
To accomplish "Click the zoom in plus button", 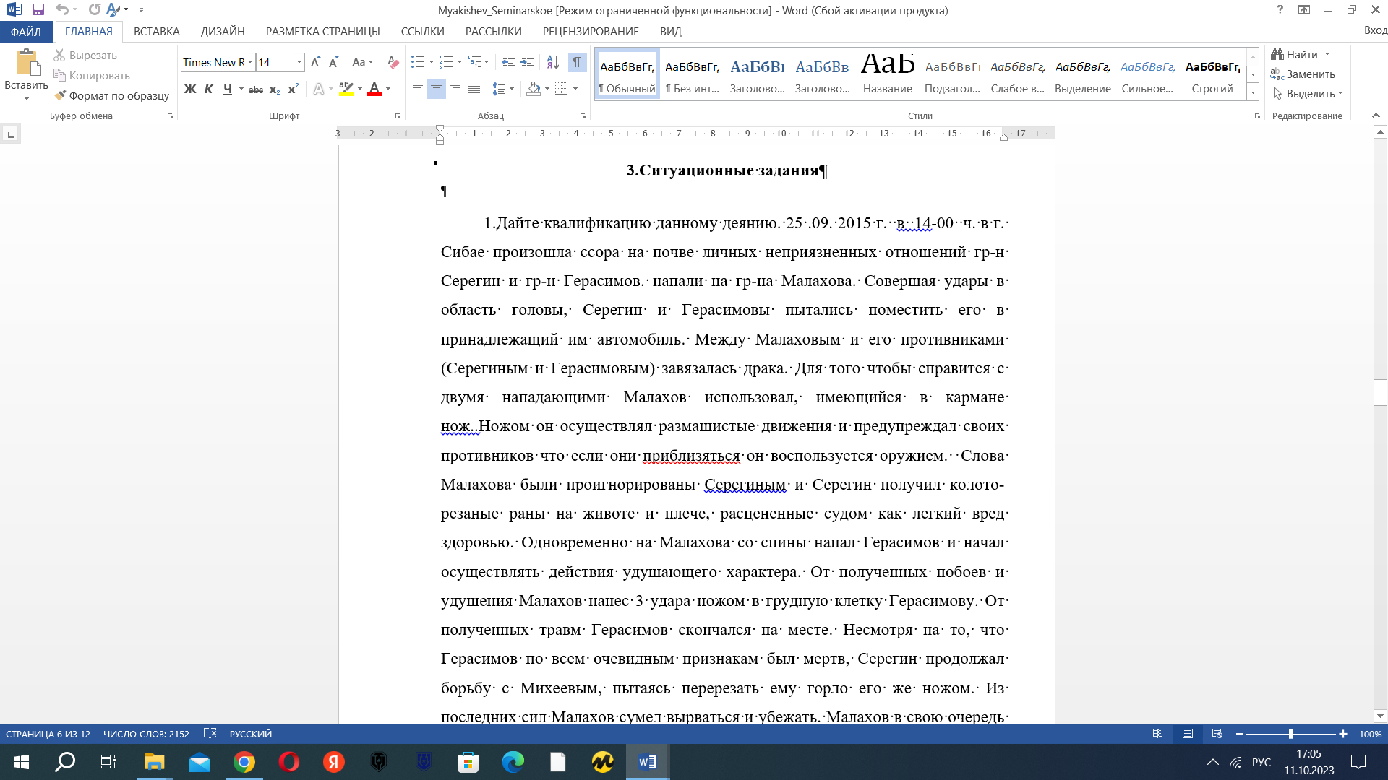I will pyautogui.click(x=1343, y=734).
